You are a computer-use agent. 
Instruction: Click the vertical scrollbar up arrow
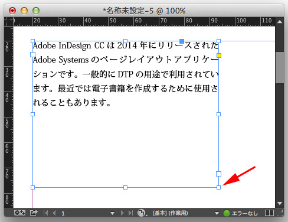[x=280, y=22]
